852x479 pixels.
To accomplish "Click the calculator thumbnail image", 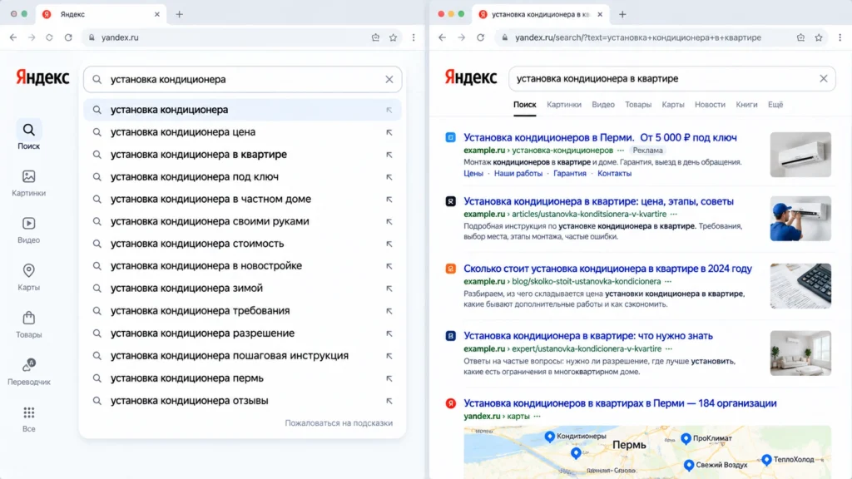I will click(800, 286).
